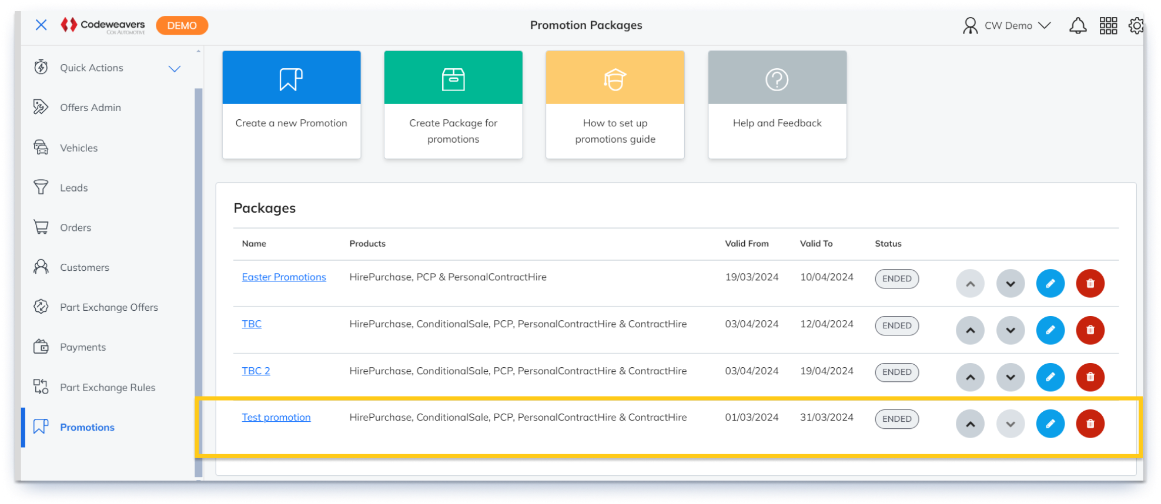Click Valid To date 31/03/2024

coord(827,417)
